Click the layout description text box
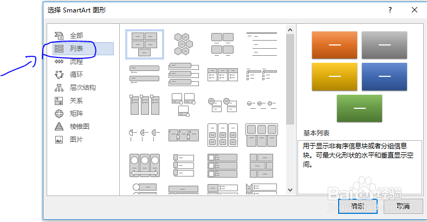Screen dimensions: 427x222 [360, 167]
